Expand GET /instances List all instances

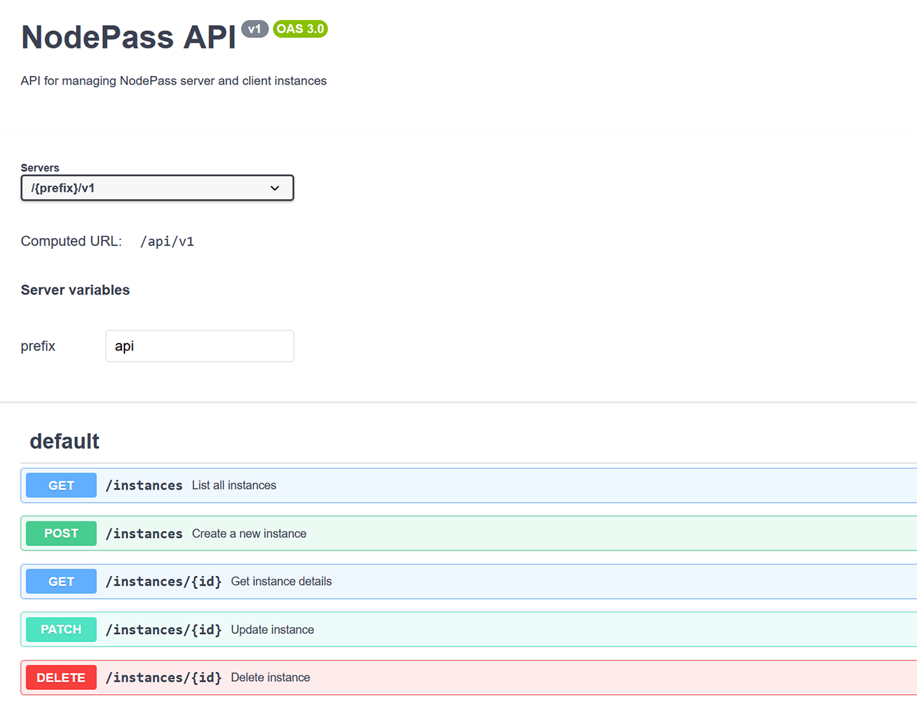pyautogui.click(x=484, y=485)
